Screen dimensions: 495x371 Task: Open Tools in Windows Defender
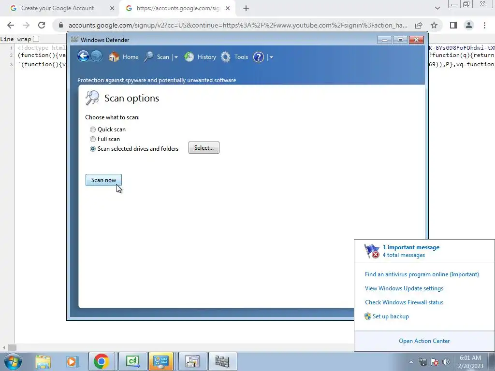point(234,57)
